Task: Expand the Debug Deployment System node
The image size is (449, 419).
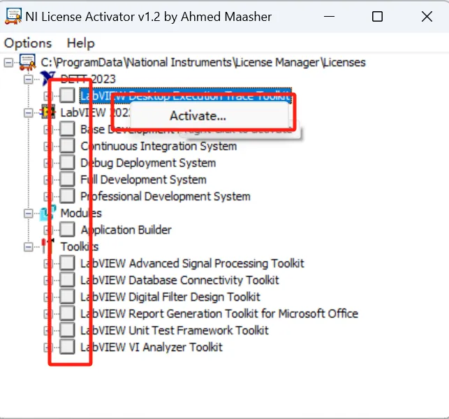Action: pos(47,163)
